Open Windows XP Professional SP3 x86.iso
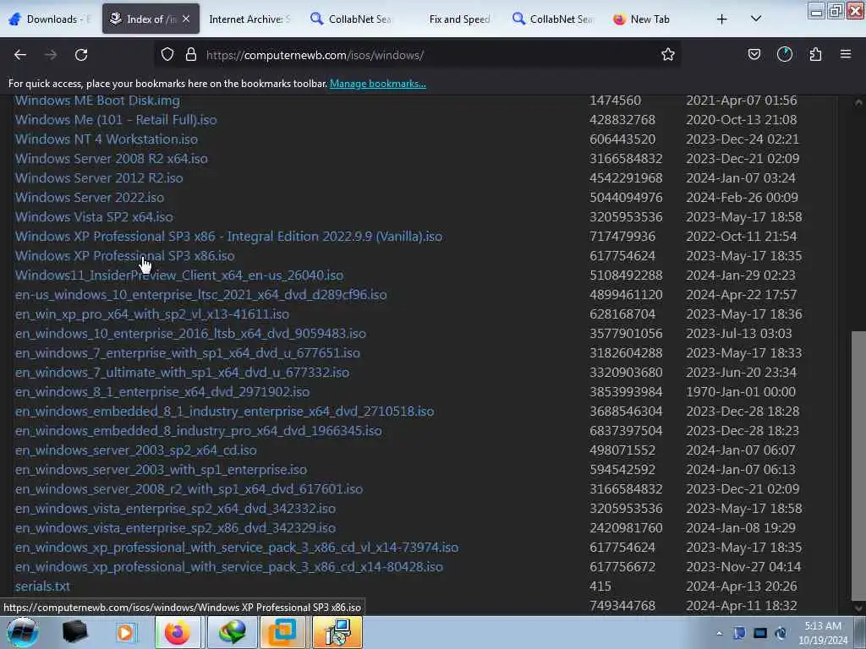The image size is (866, 649). coord(125,255)
